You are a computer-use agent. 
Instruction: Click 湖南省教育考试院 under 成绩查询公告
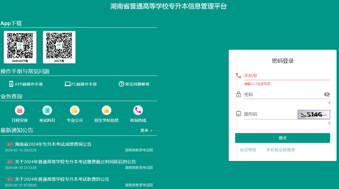click(x=139, y=150)
